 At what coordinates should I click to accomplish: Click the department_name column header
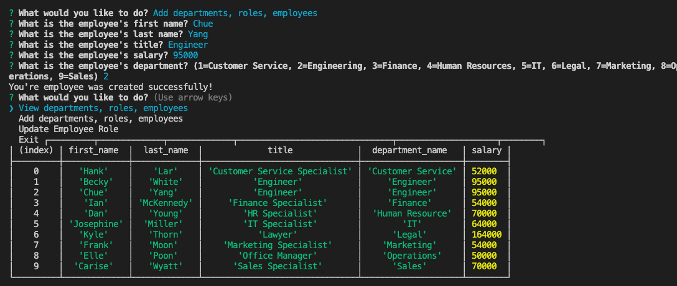(409, 150)
